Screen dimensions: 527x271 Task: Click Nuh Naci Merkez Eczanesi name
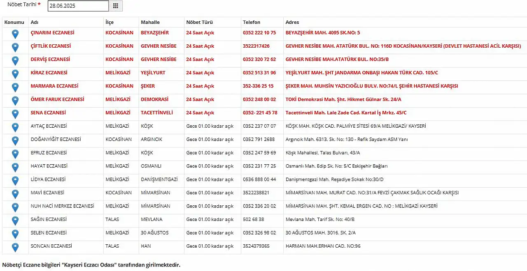(62, 206)
